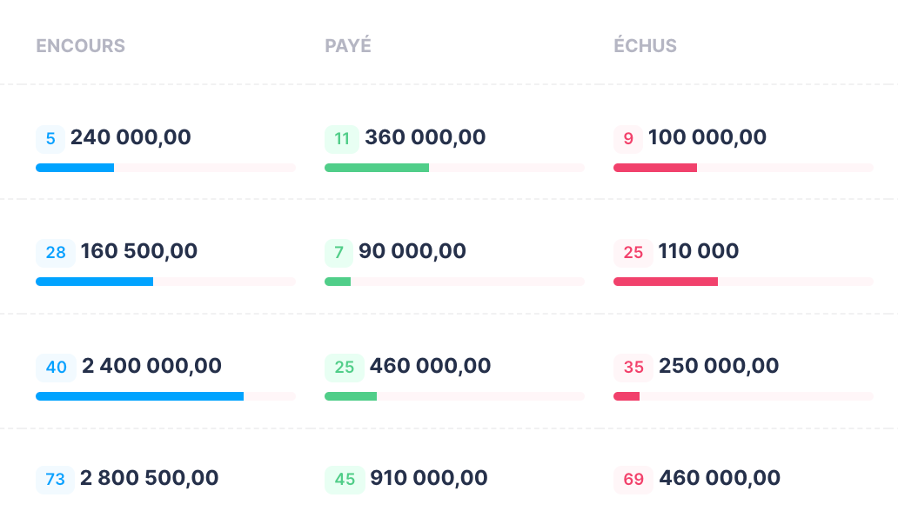Click the blue badge showing 5
Screen dimensions: 898x511
coord(50,138)
